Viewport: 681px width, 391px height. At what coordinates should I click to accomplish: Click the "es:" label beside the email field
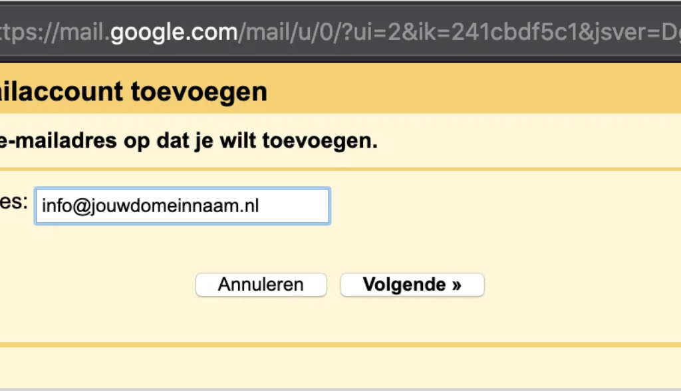[13, 202]
